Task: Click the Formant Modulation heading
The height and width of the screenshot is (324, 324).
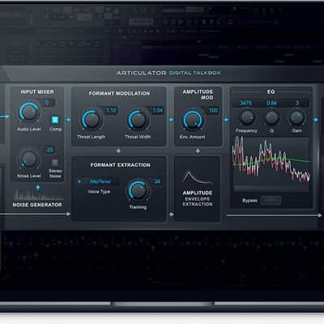Action: (x=119, y=93)
